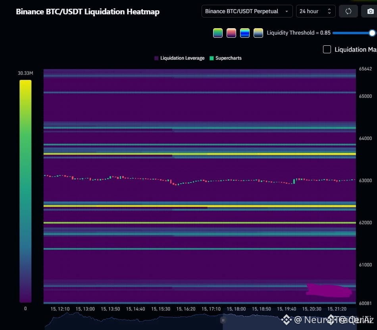Screen dimensions: 377x330
Task: Click the green candle spike near 19:40
Action: [x=294, y=181]
